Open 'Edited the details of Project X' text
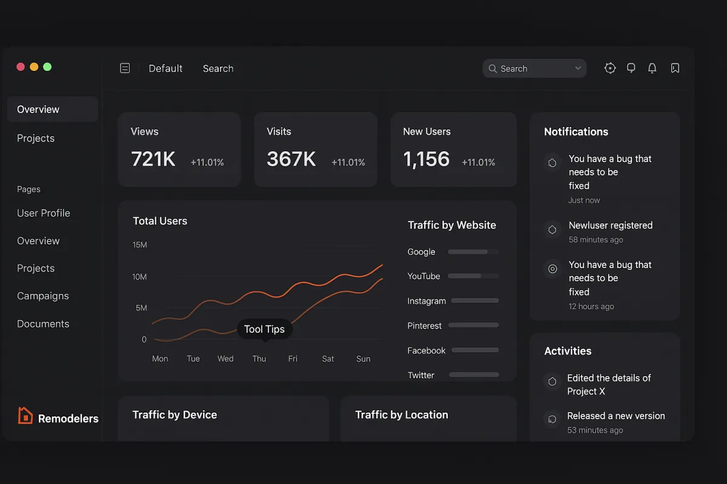Image resolution: width=727 pixels, height=484 pixels. pos(609,384)
